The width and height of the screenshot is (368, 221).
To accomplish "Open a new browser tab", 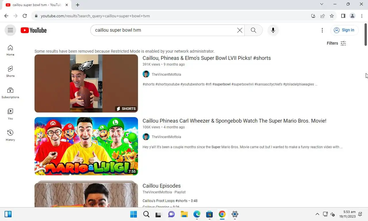I will (x=78, y=5).
